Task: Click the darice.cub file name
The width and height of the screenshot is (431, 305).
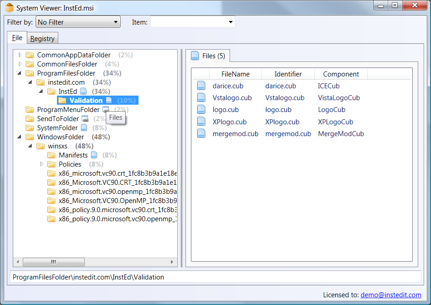Action: point(228,86)
